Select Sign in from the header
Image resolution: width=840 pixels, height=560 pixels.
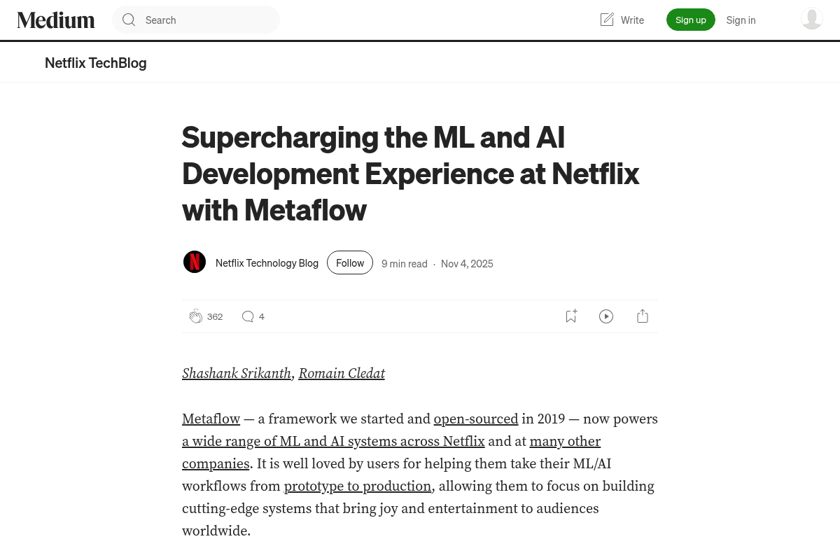pyautogui.click(x=741, y=20)
